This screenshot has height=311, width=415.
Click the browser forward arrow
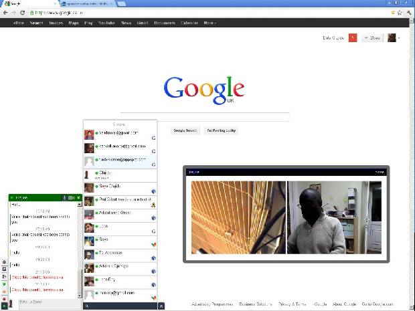click(x=14, y=13)
